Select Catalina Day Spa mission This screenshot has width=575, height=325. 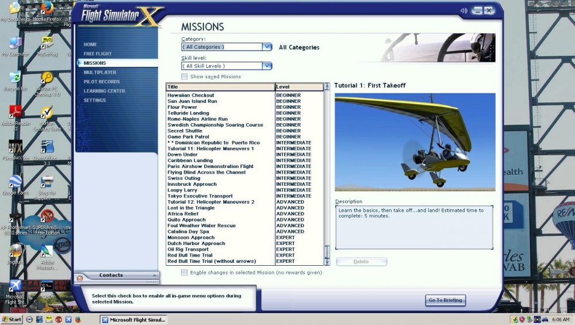click(188, 231)
